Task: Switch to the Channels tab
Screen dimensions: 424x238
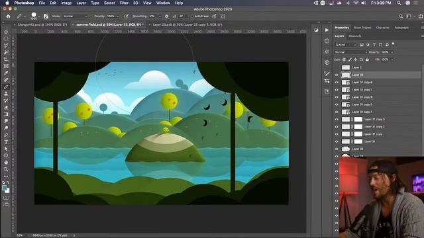Action: pos(355,36)
